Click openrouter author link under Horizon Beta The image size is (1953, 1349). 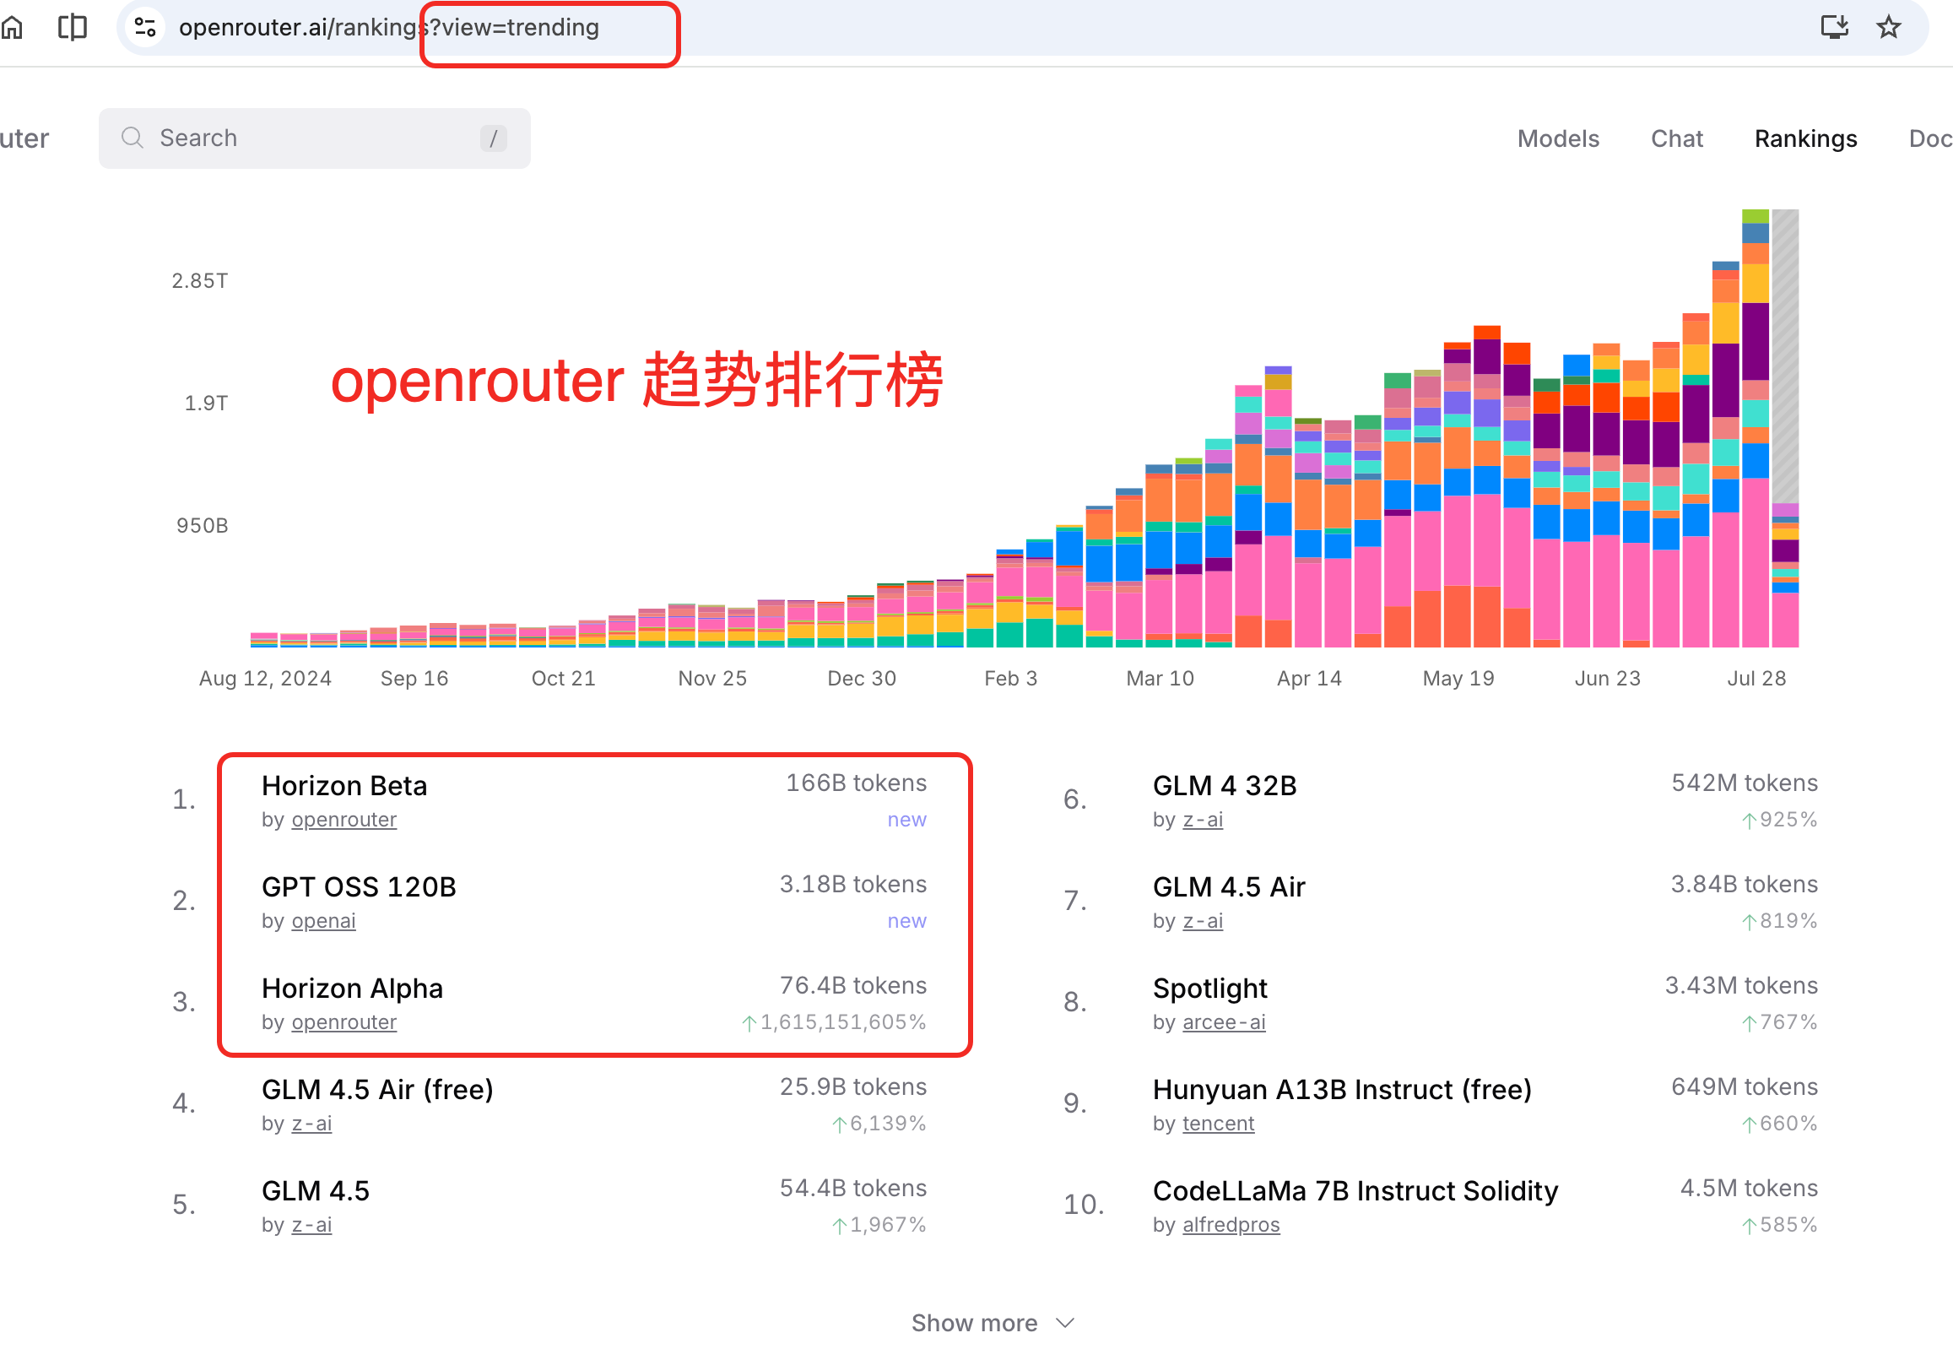click(x=344, y=820)
